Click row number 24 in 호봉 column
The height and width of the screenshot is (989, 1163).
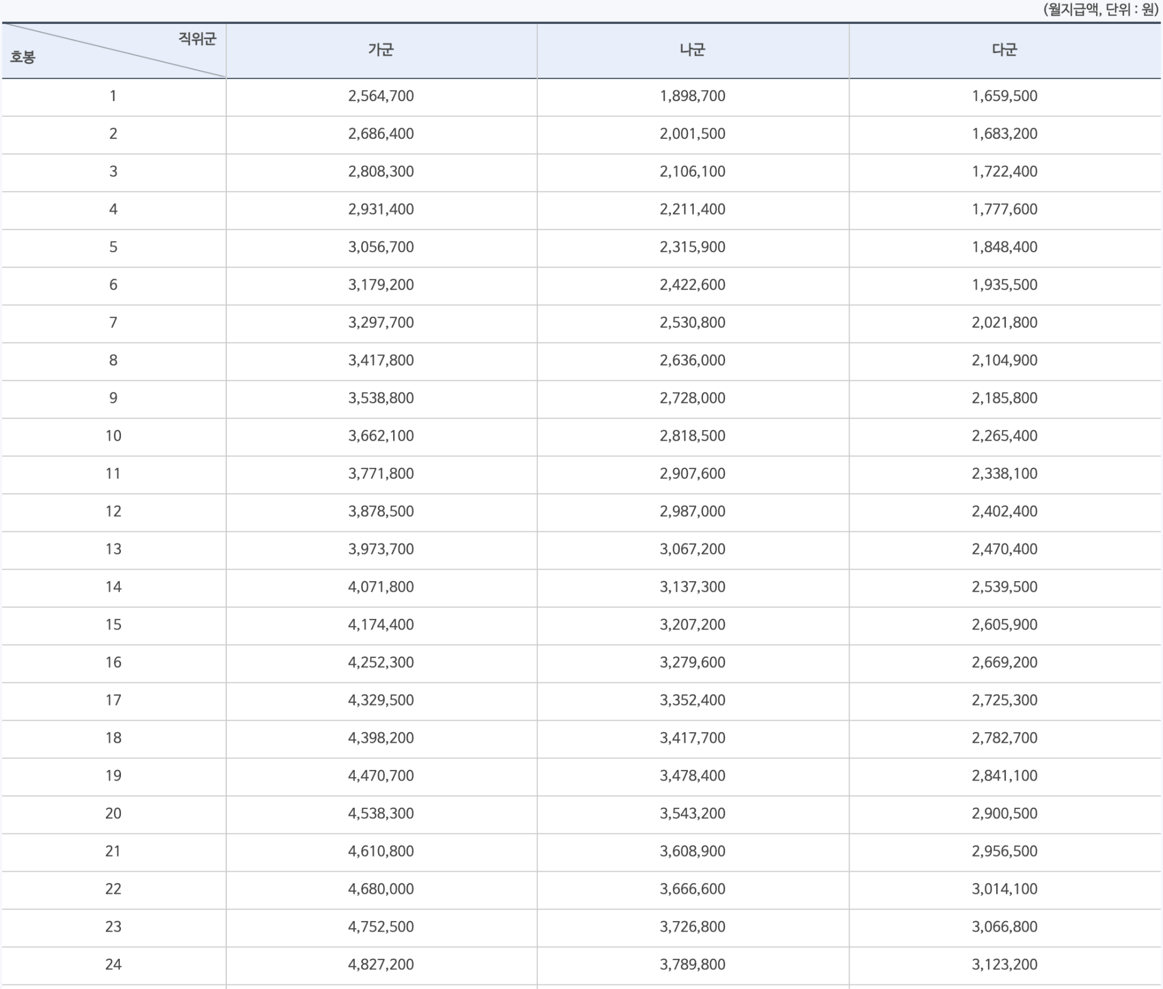coord(113,965)
